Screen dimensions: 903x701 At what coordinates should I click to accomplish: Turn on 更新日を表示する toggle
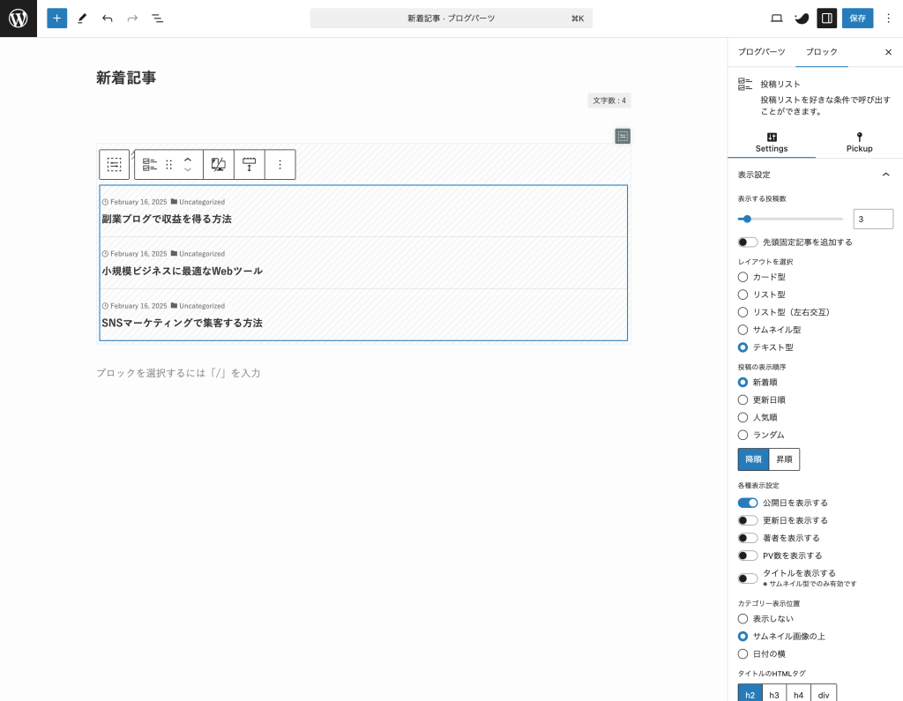[x=747, y=520]
